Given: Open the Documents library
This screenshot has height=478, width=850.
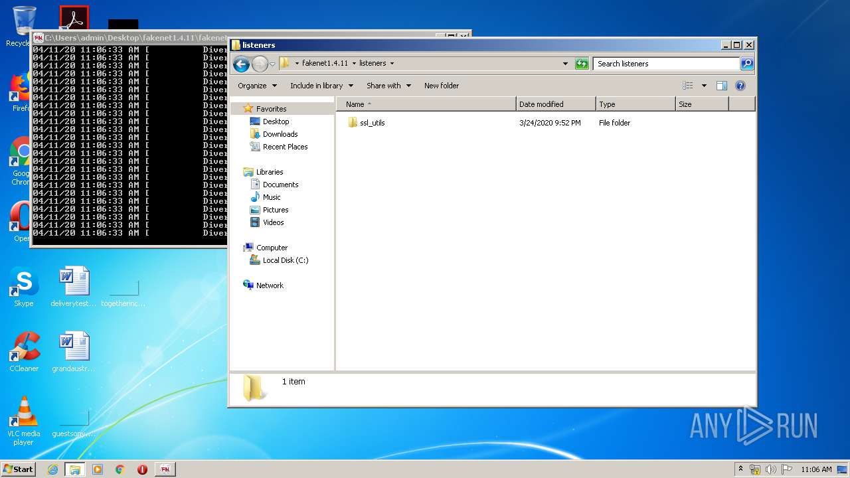Looking at the screenshot, I should [x=274, y=185].
